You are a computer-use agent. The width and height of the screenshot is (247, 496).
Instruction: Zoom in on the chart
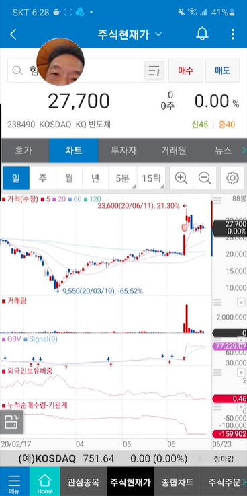click(181, 178)
